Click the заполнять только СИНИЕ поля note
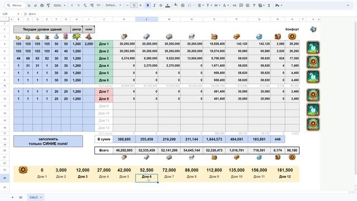Screen dimensions: 357x201 tap(48, 141)
